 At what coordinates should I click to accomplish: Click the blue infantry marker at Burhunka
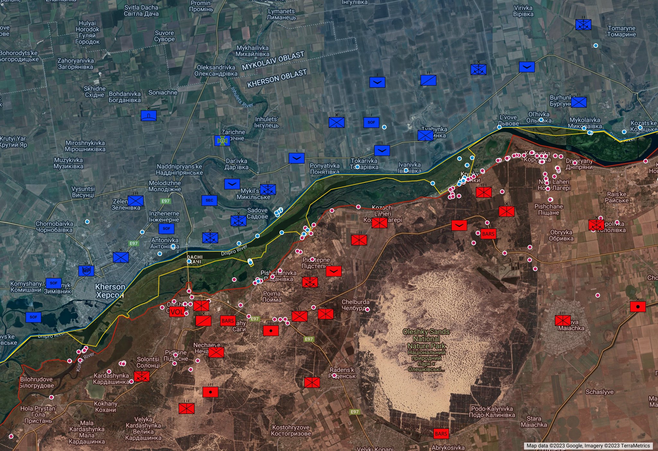point(579,102)
